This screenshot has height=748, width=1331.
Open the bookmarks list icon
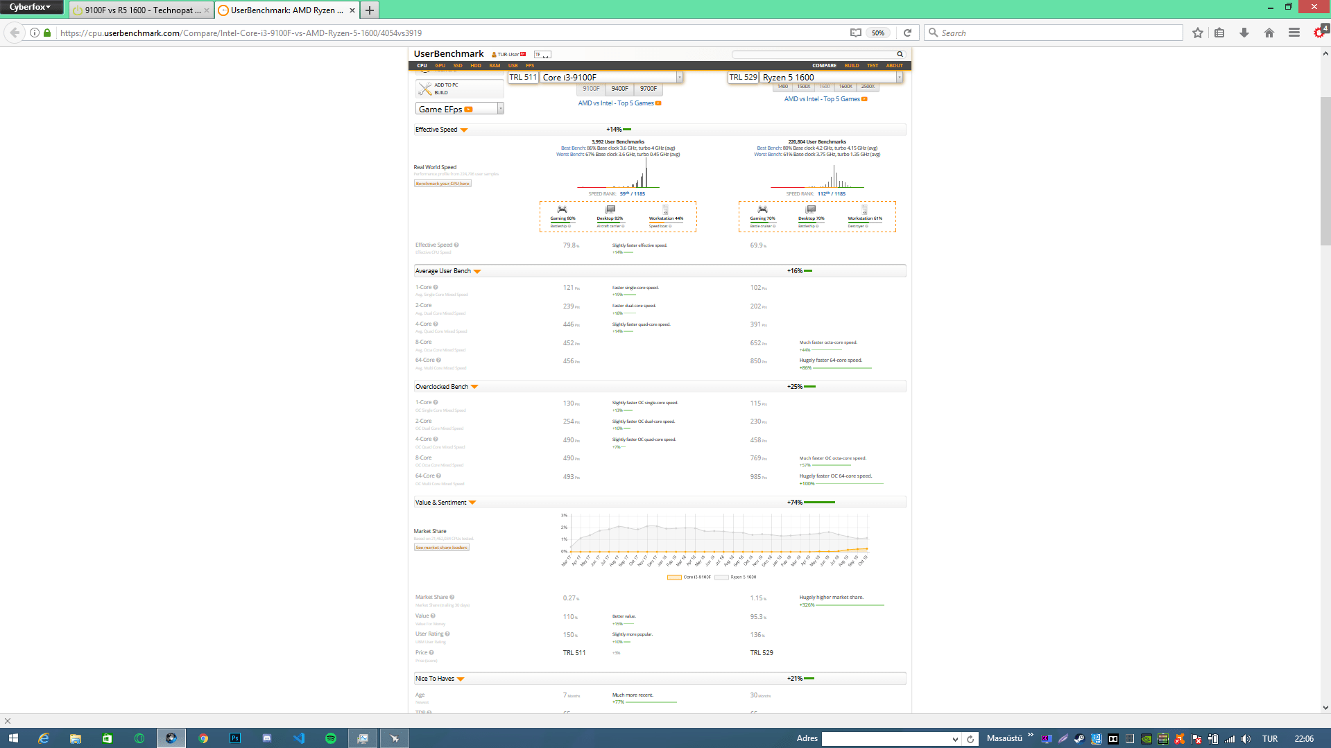(x=1220, y=33)
